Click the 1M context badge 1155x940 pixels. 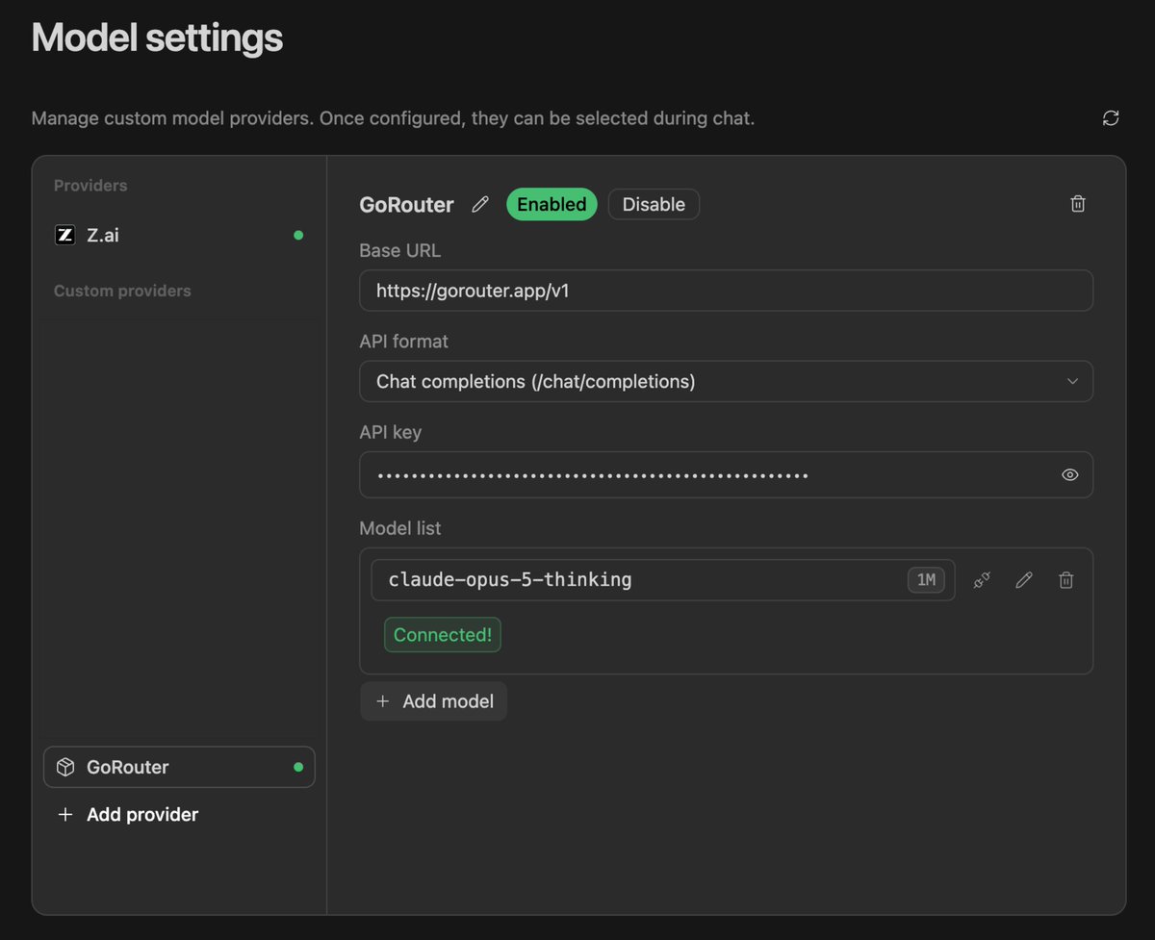point(926,580)
